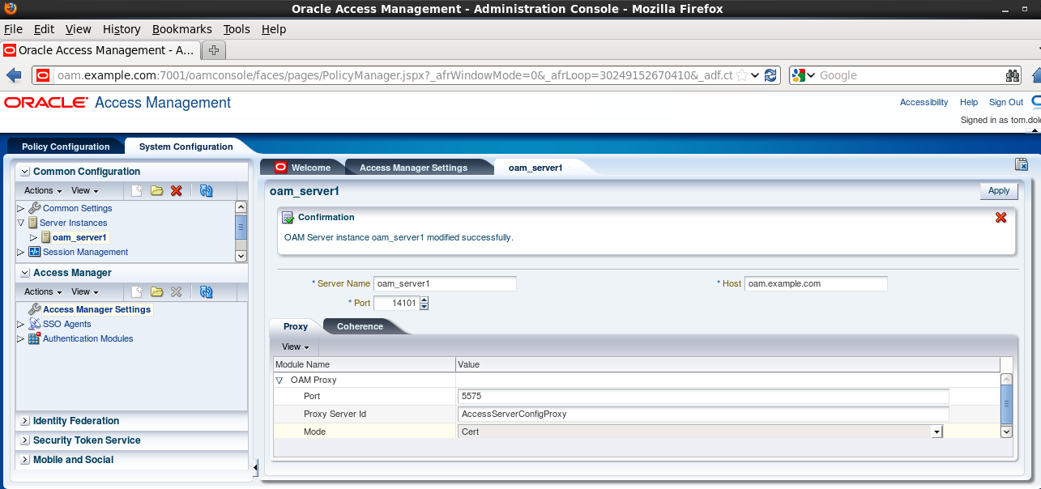Click Host input field
This screenshot has height=489, width=1041.
pos(816,284)
